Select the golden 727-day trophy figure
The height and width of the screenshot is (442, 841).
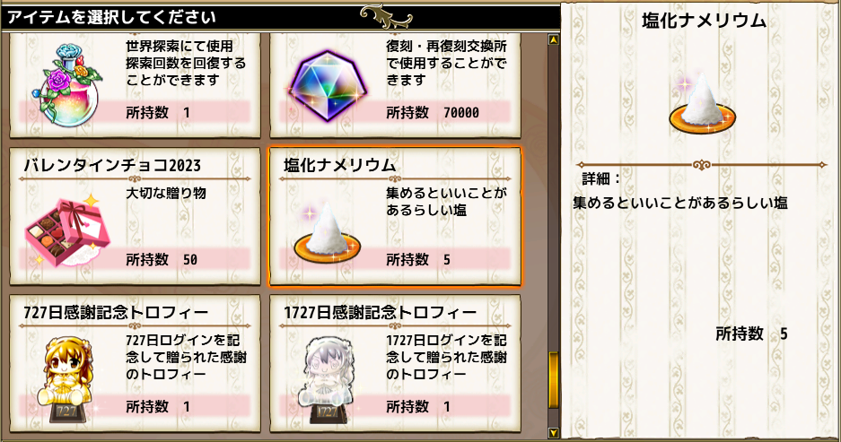pos(67,378)
